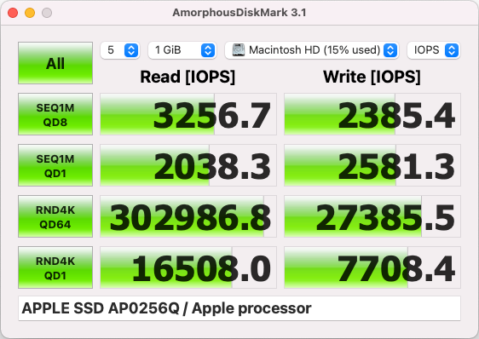The image size is (479, 339).
Task: Click the RND4K QD64 write result 27385.5
Action: pos(372,216)
